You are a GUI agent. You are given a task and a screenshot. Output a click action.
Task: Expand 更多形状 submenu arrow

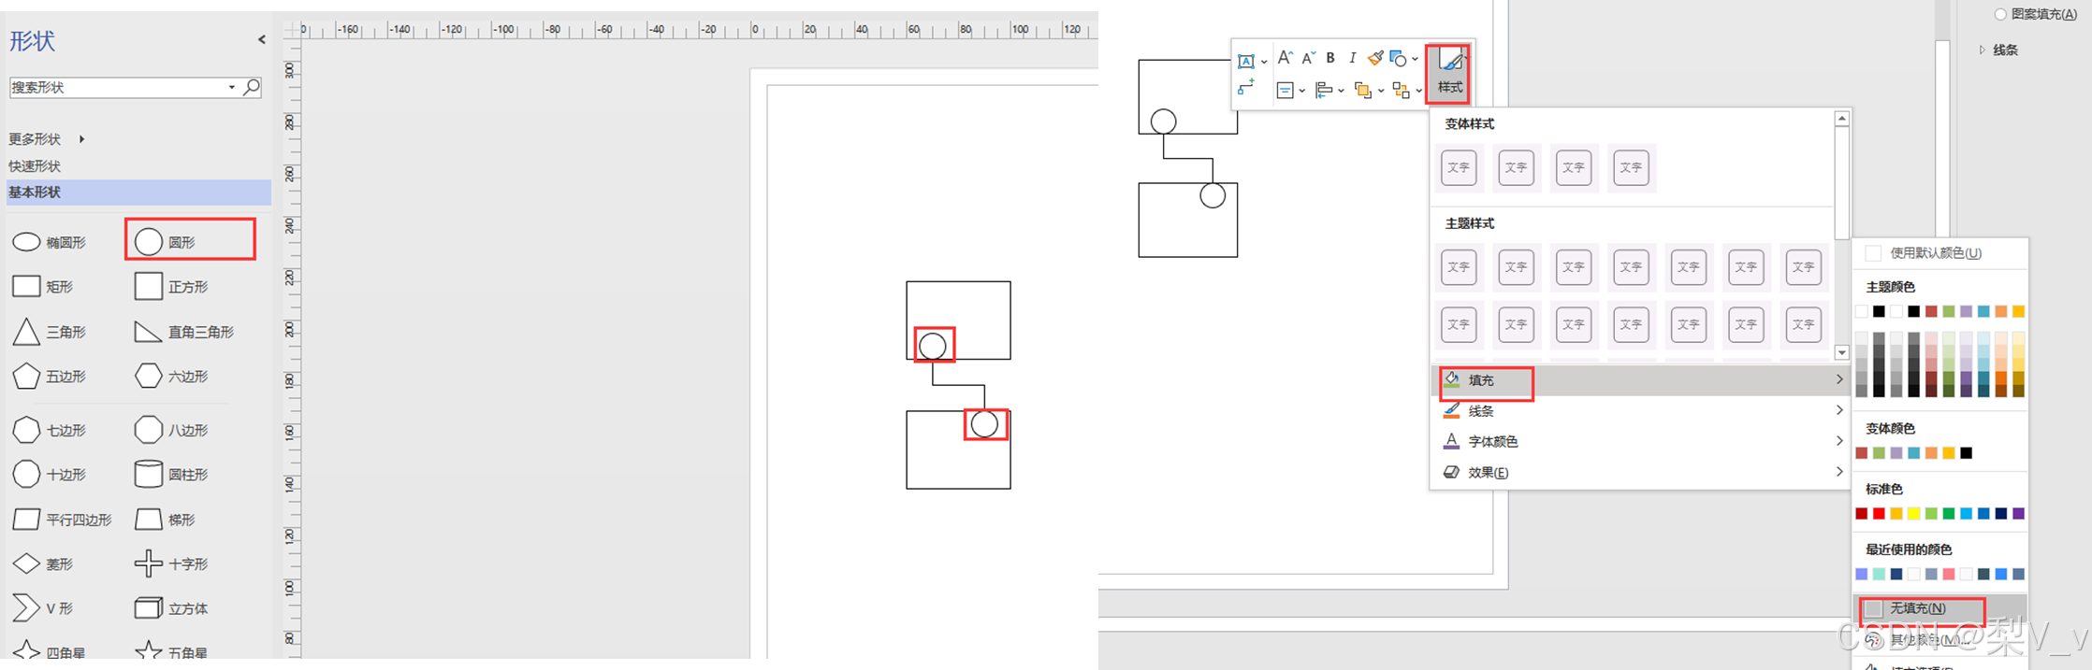click(81, 139)
